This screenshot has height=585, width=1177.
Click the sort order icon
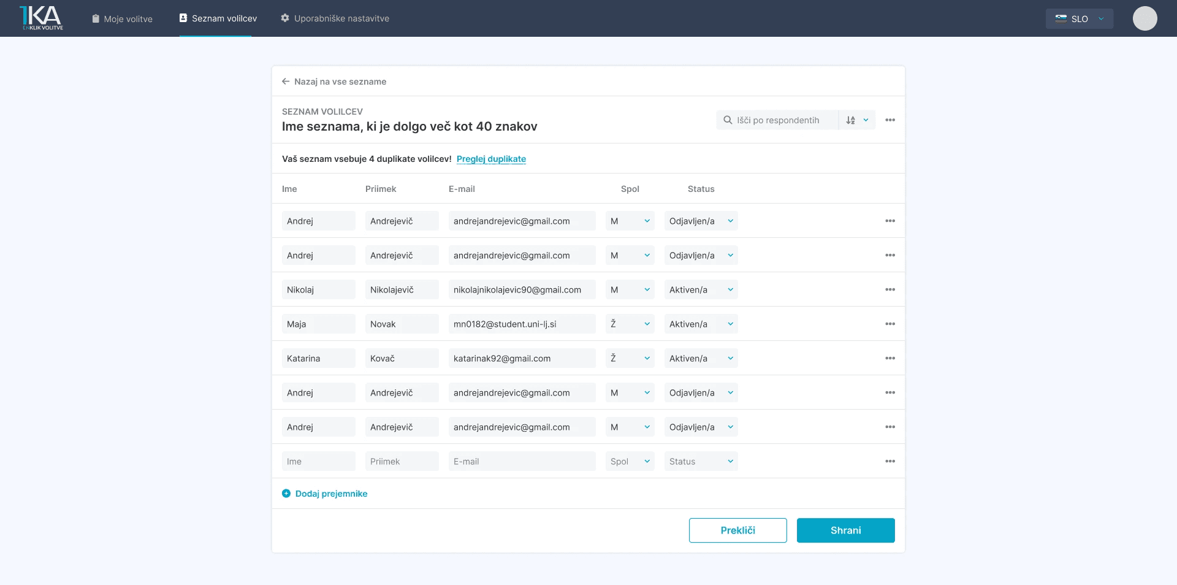(850, 120)
